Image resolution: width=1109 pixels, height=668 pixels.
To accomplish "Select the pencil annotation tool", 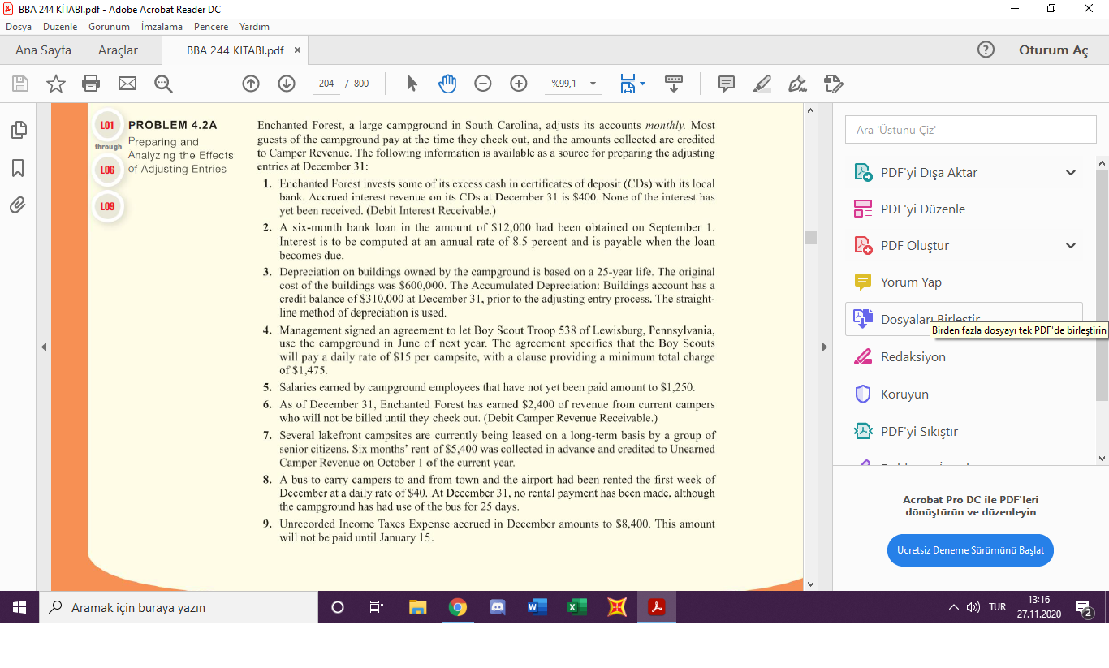I will point(762,84).
